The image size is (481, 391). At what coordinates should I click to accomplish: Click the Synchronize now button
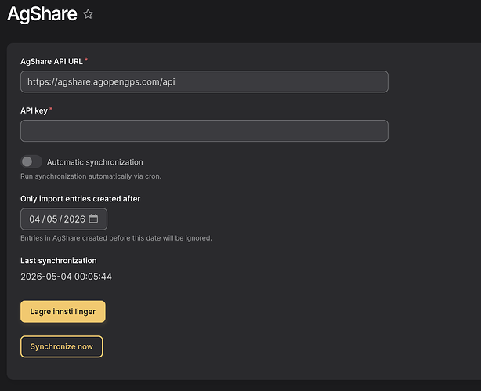tap(62, 346)
